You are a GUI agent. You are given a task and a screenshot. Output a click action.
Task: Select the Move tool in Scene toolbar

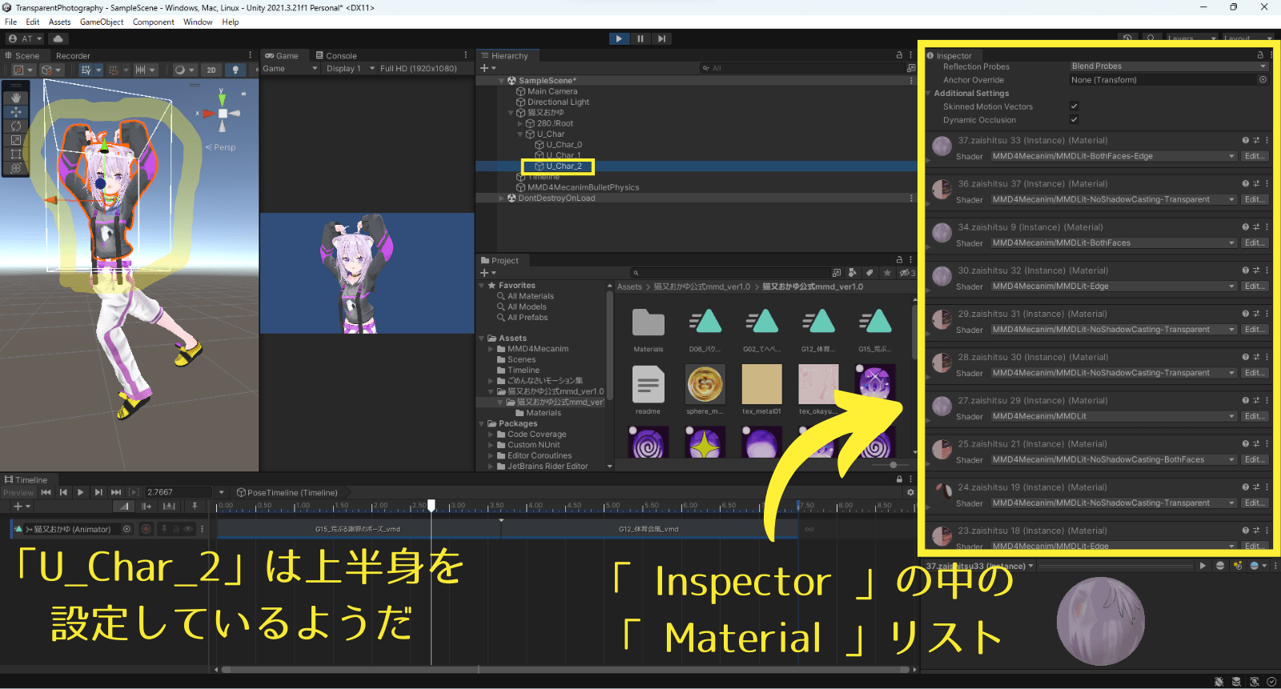click(x=16, y=112)
